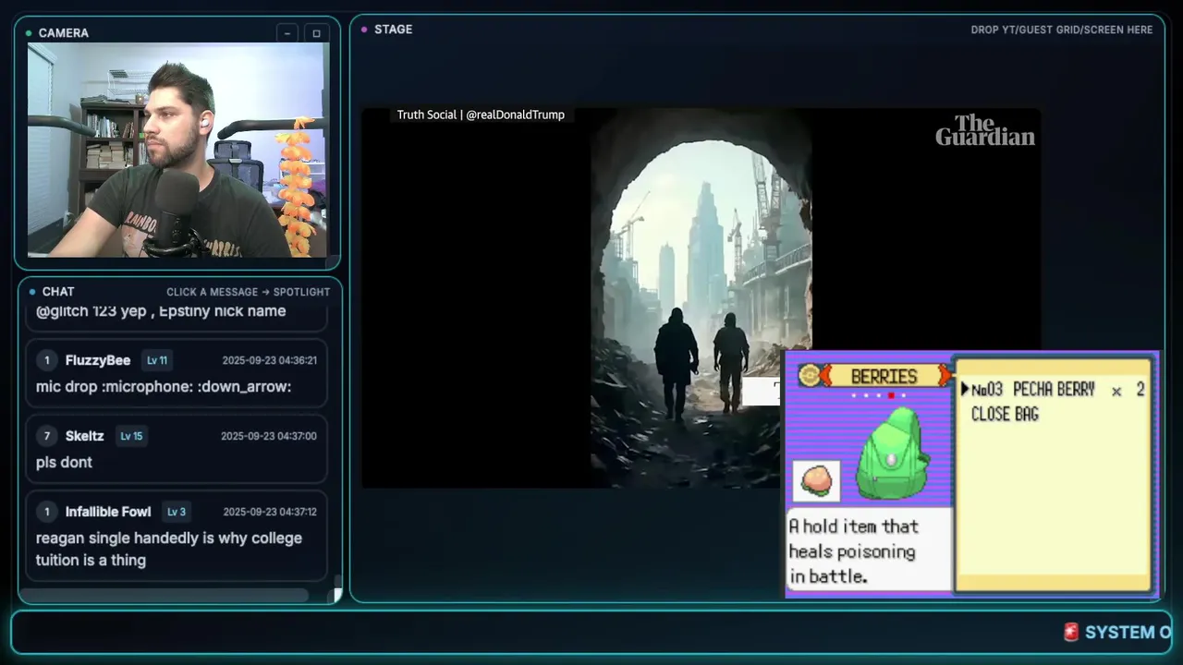The width and height of the screenshot is (1183, 665).
Task: Click FluzzyBee's Lv 11 badge
Action: point(157,360)
